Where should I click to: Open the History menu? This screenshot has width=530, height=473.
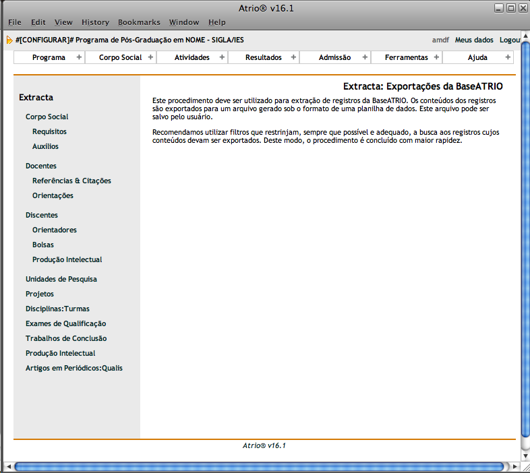point(95,22)
